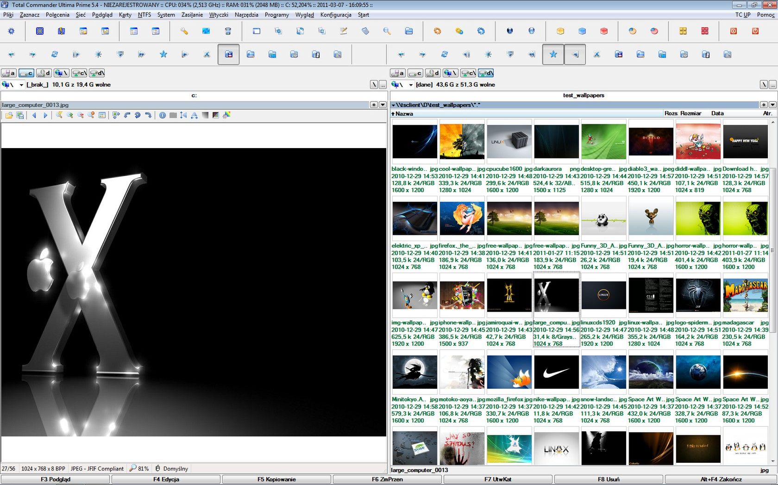
Task: Save image icon in viewer toolbar
Action: 20,115
